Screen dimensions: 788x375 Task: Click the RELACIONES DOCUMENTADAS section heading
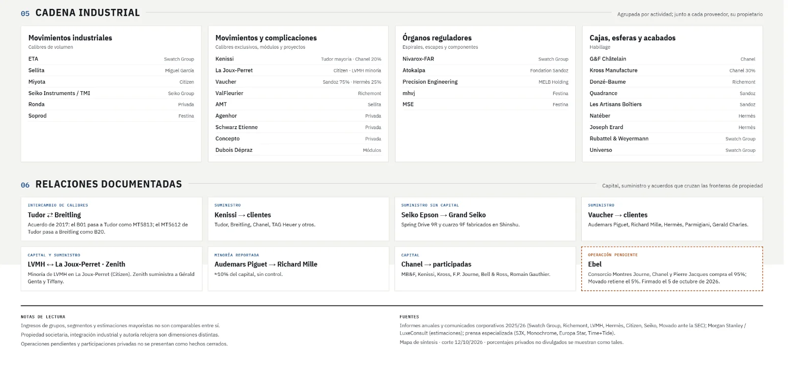point(109,184)
